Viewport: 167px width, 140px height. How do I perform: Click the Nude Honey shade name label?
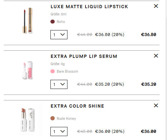click(66, 118)
